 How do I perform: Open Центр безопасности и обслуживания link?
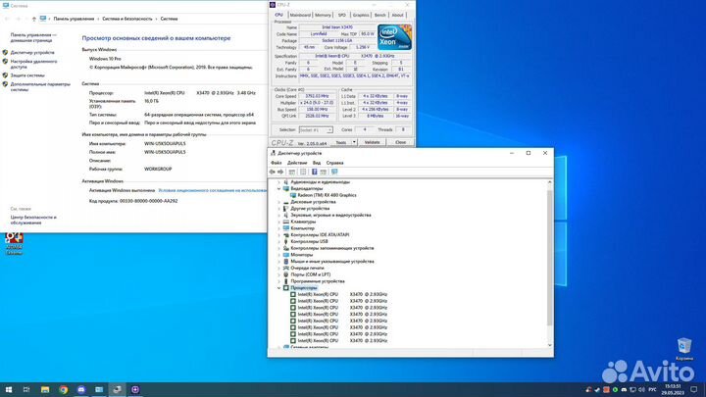tap(33, 221)
